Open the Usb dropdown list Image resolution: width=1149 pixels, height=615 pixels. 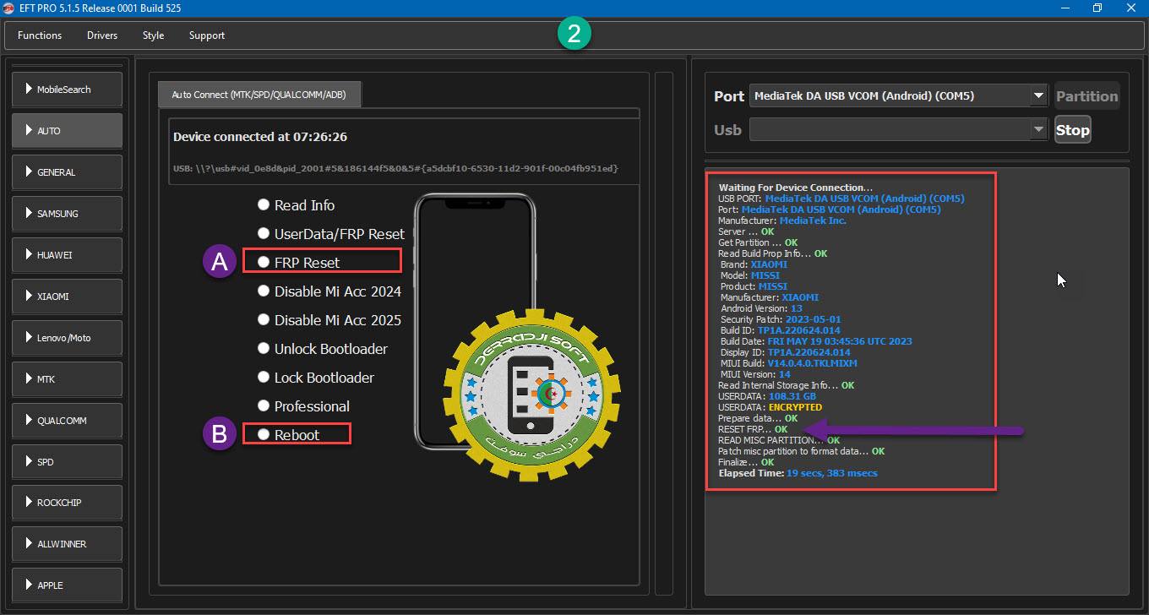coord(898,129)
